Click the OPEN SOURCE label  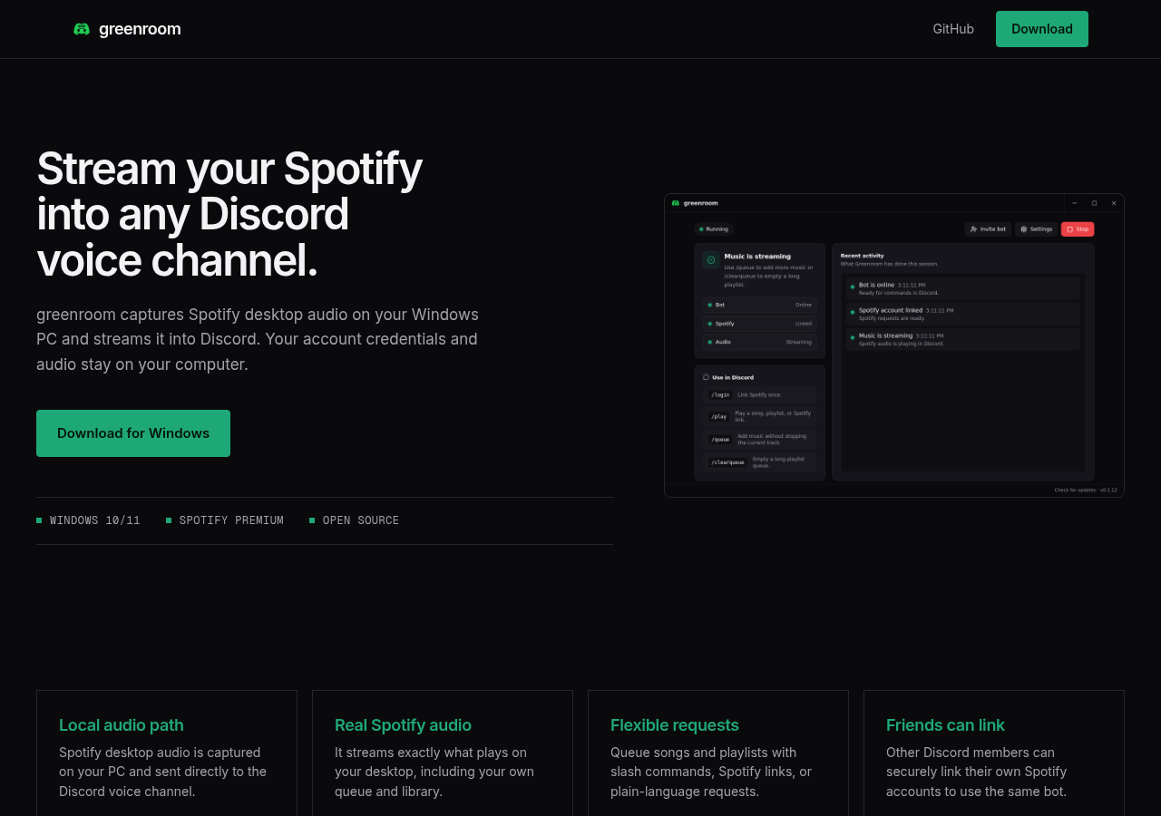point(354,520)
